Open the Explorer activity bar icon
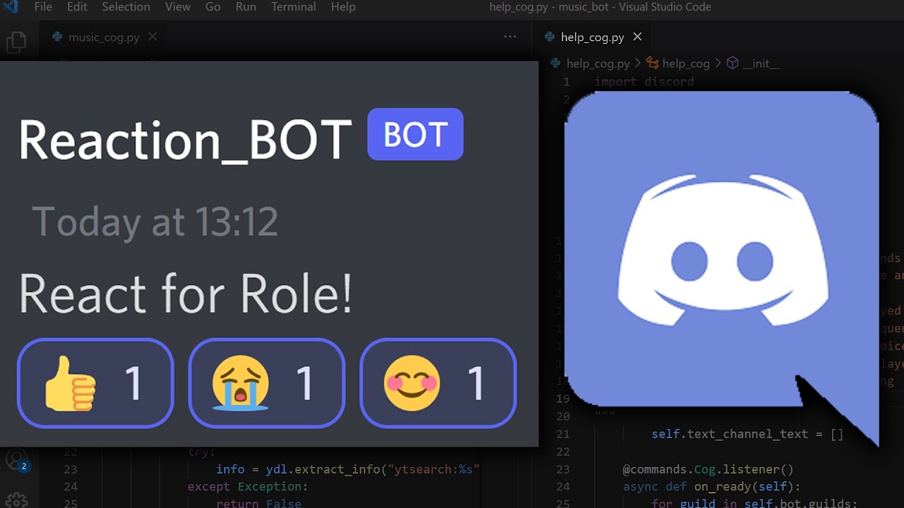 16,41
